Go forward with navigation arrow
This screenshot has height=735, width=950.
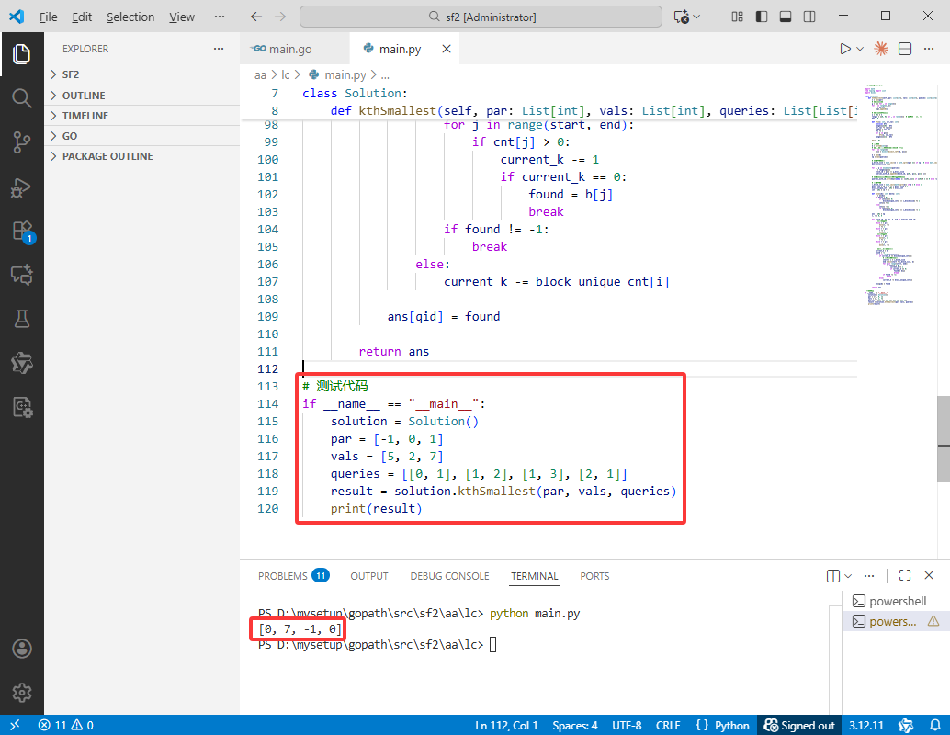280,17
